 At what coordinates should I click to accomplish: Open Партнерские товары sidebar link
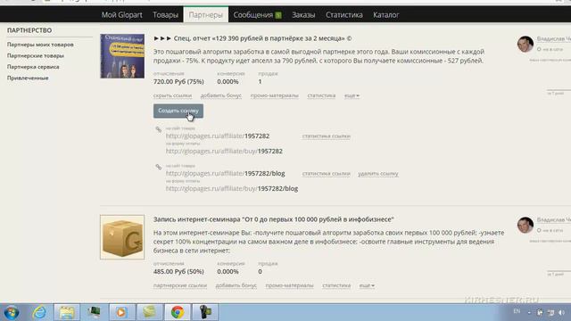[36, 55]
